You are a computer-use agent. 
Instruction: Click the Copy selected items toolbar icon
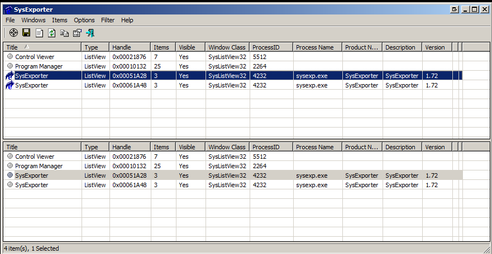click(x=64, y=33)
